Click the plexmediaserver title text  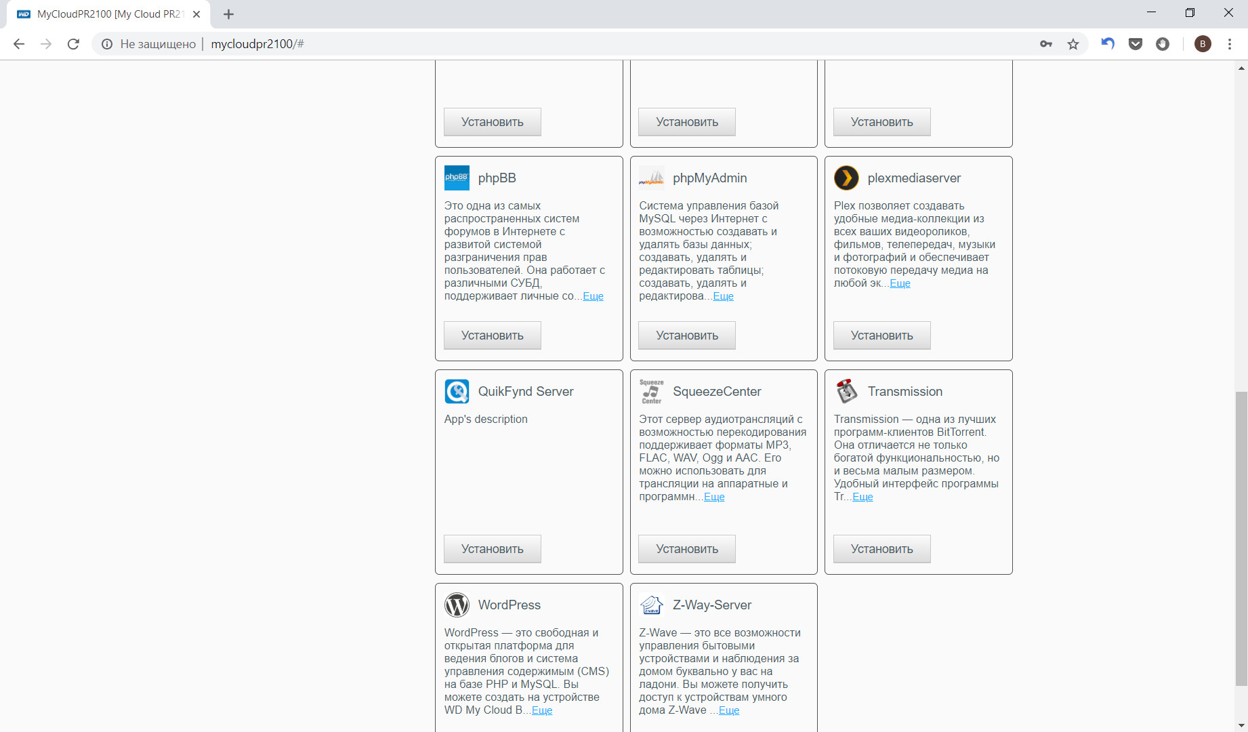point(914,178)
